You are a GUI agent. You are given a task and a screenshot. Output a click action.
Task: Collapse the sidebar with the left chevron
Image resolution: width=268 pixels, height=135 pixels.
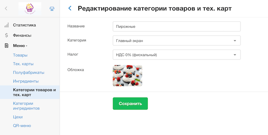click(6, 9)
